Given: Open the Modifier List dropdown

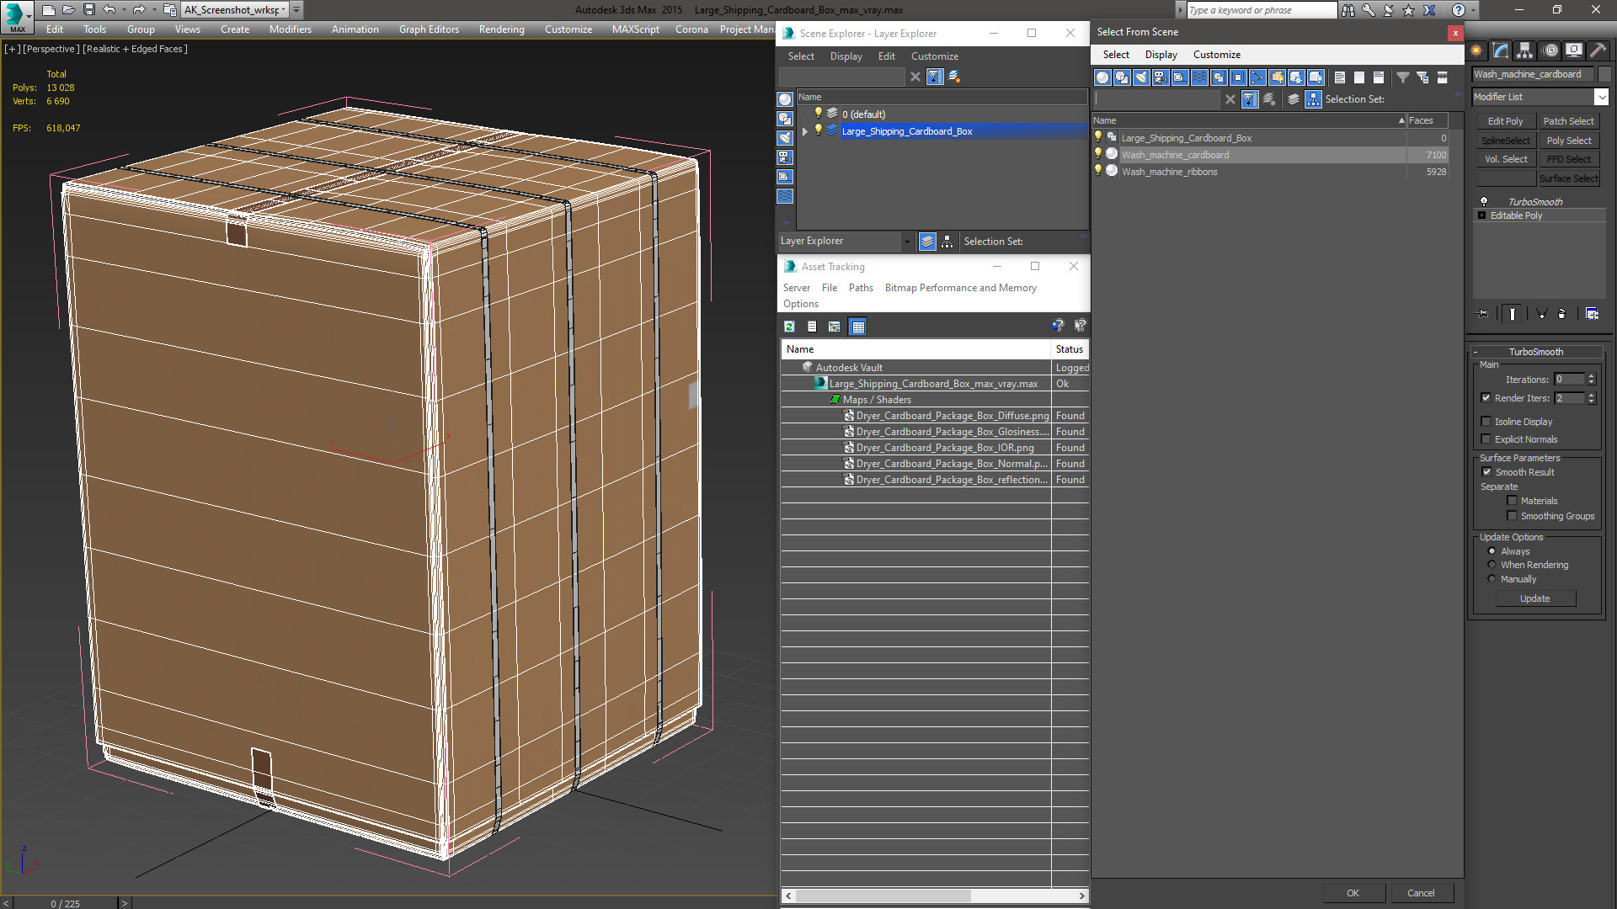Looking at the screenshot, I should (1601, 98).
